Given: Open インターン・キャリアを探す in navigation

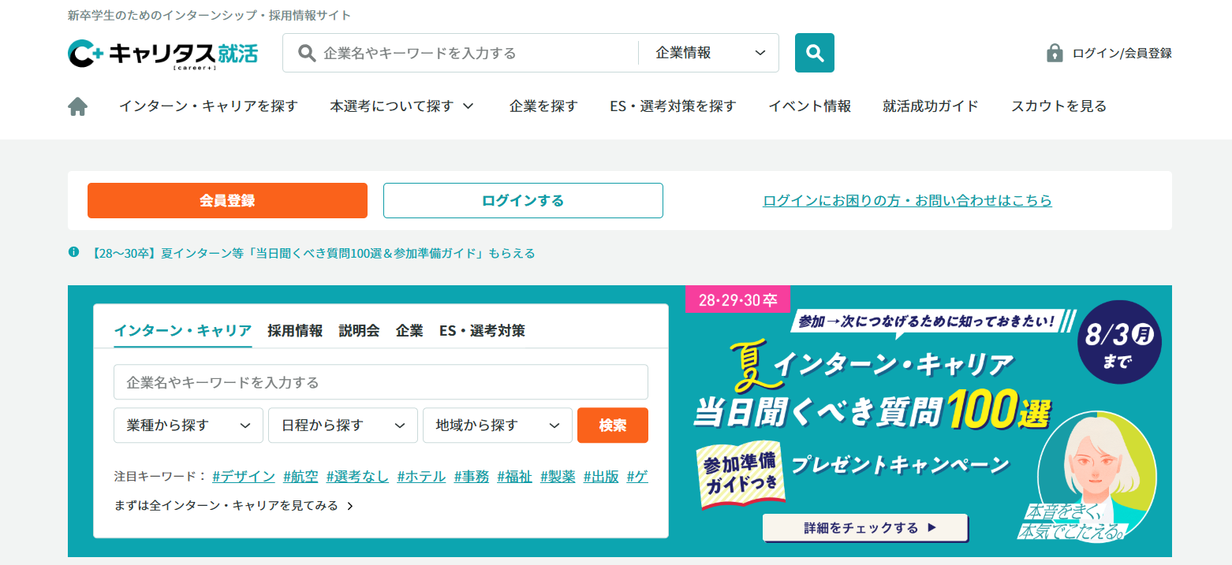Looking at the screenshot, I should (x=208, y=106).
